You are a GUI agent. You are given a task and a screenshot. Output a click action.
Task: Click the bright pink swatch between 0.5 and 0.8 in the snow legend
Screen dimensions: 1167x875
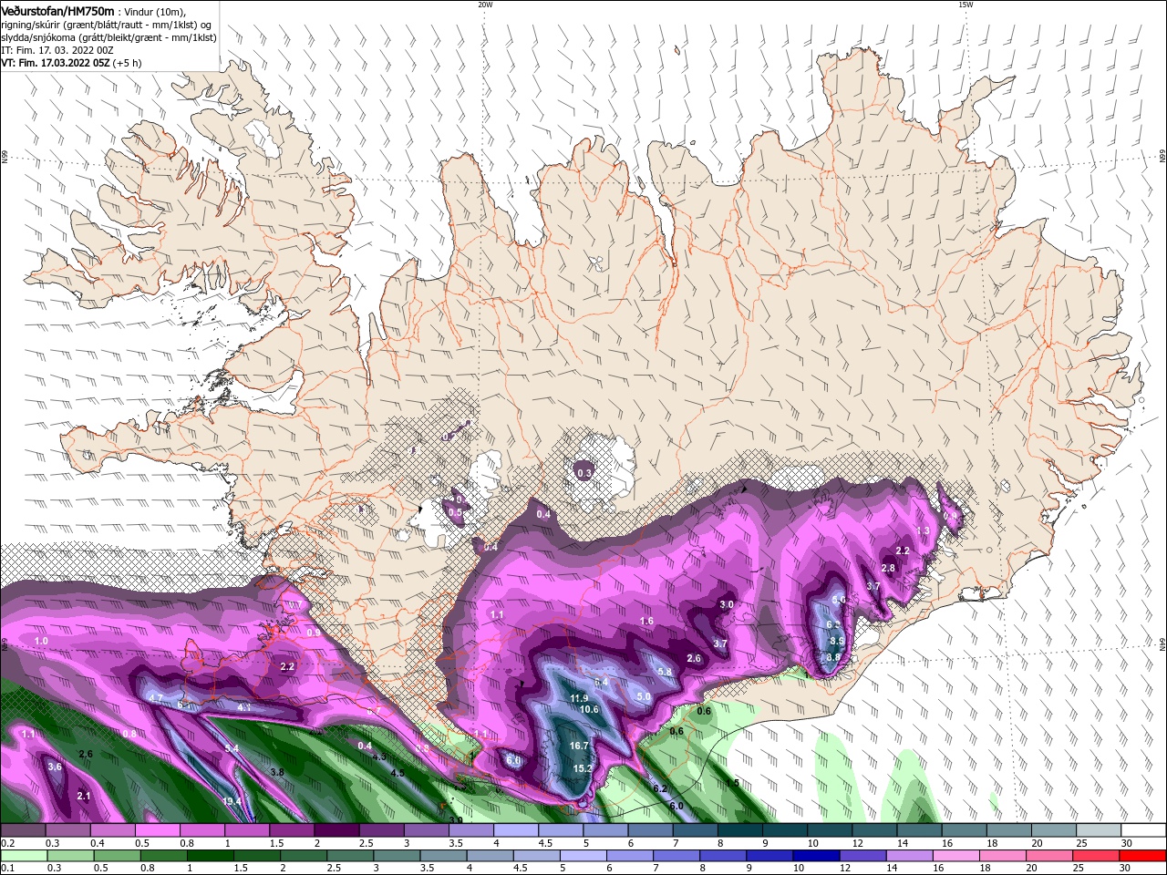pyautogui.click(x=158, y=830)
